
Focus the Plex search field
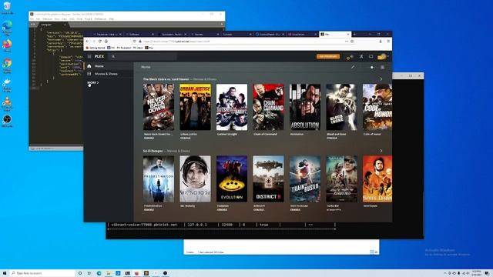click(143, 56)
